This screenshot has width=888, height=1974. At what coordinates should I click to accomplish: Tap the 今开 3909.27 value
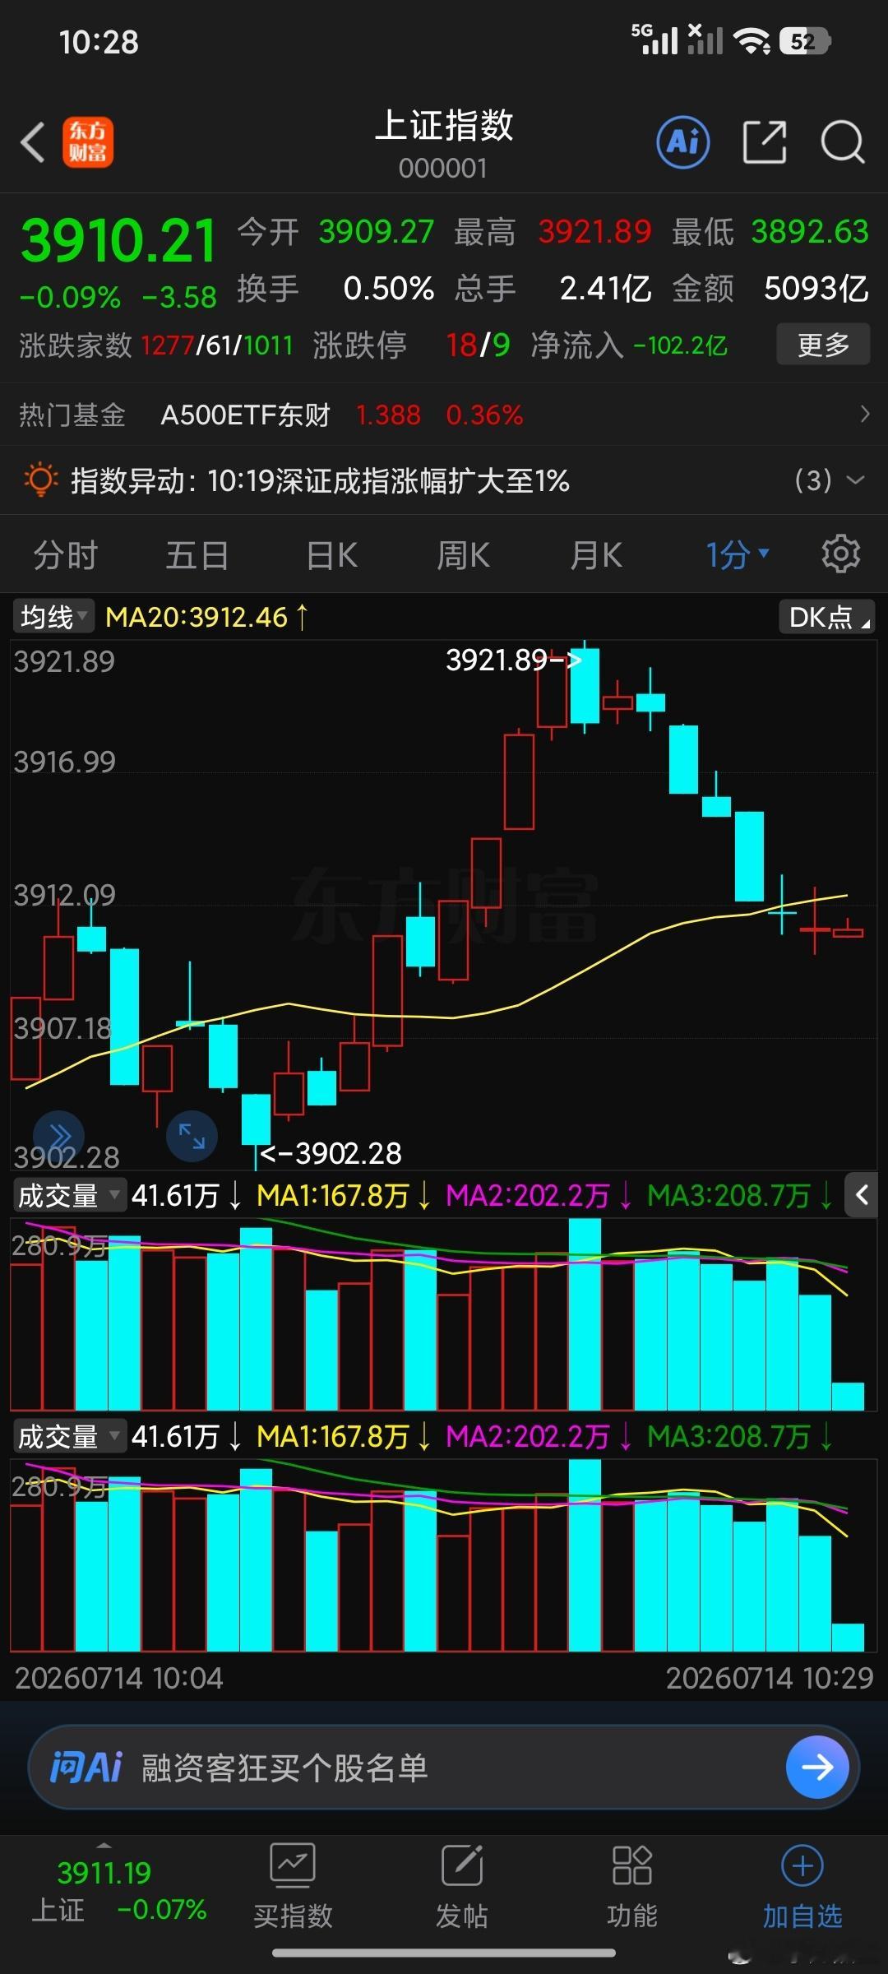click(376, 231)
